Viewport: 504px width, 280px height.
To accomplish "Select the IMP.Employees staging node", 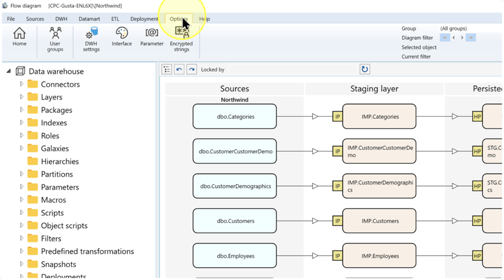I will click(x=379, y=255).
